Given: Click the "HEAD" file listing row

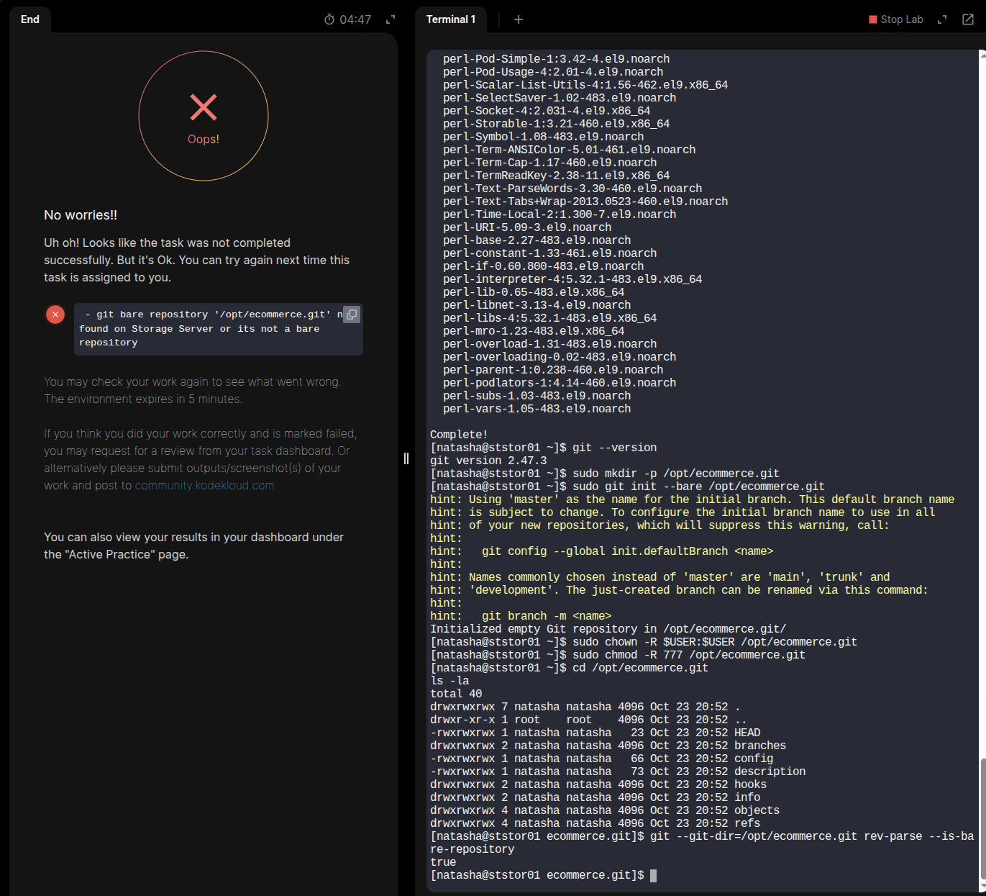Looking at the screenshot, I should 595,733.
